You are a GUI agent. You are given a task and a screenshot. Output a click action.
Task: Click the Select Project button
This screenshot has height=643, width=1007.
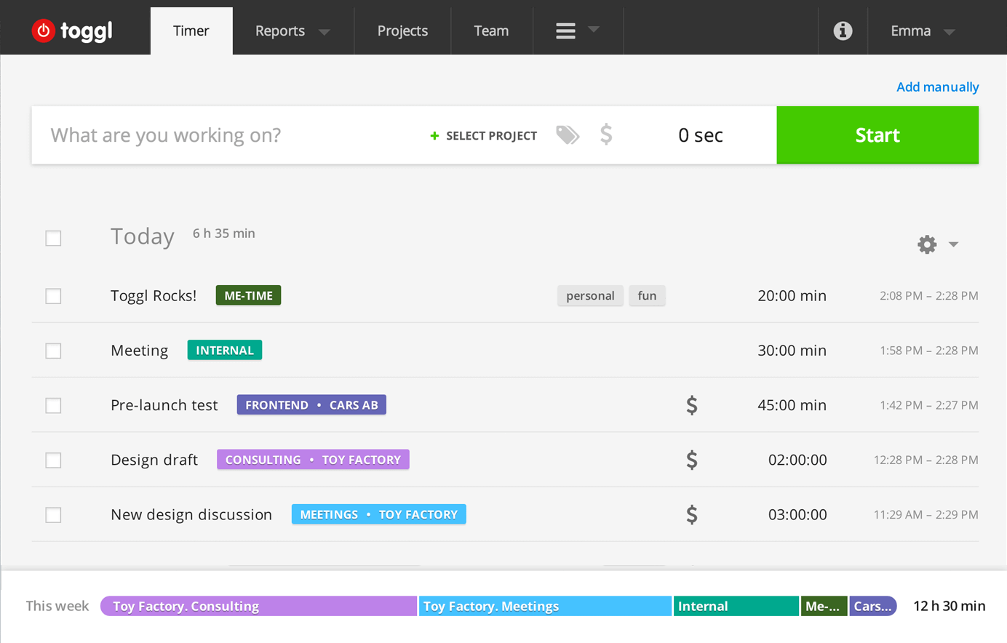pos(484,136)
